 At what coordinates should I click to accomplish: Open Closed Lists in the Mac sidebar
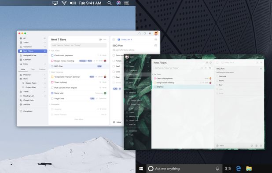pyautogui.click(x=33, y=101)
